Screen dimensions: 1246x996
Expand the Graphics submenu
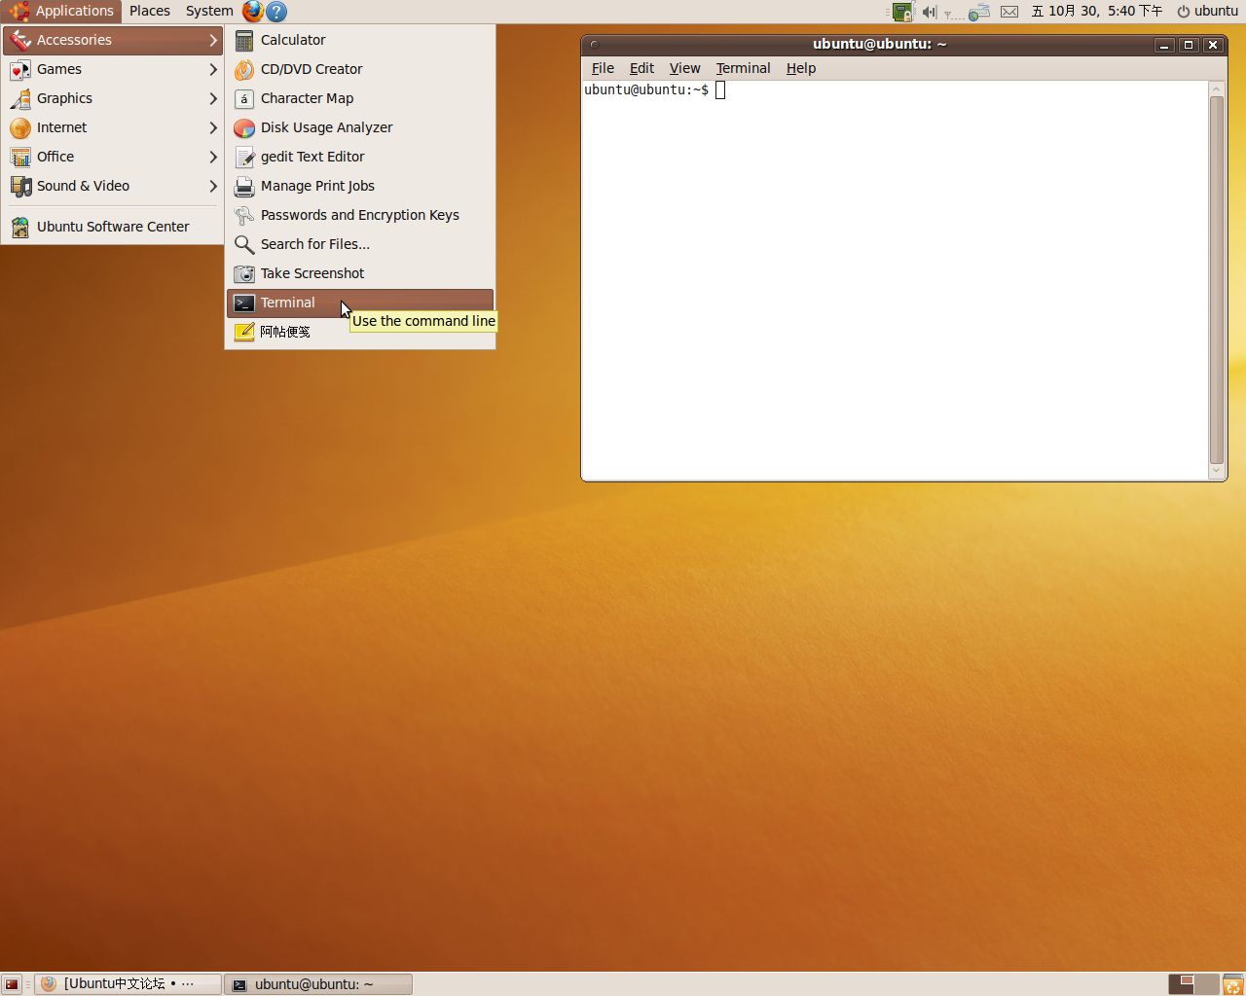click(x=113, y=98)
